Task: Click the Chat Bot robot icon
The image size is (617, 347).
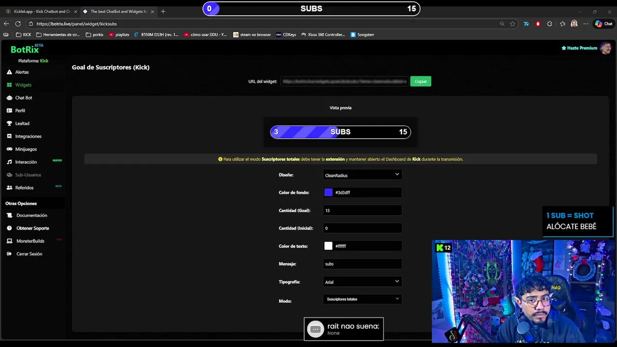Action: tap(9, 98)
